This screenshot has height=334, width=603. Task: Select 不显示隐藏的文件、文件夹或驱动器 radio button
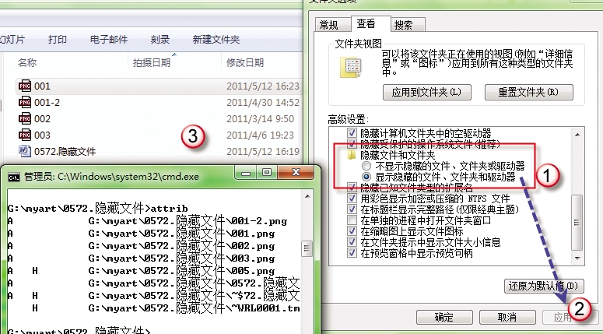tap(366, 167)
